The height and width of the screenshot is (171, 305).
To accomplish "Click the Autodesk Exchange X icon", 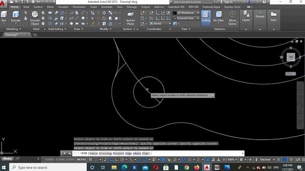I will 248,2.
